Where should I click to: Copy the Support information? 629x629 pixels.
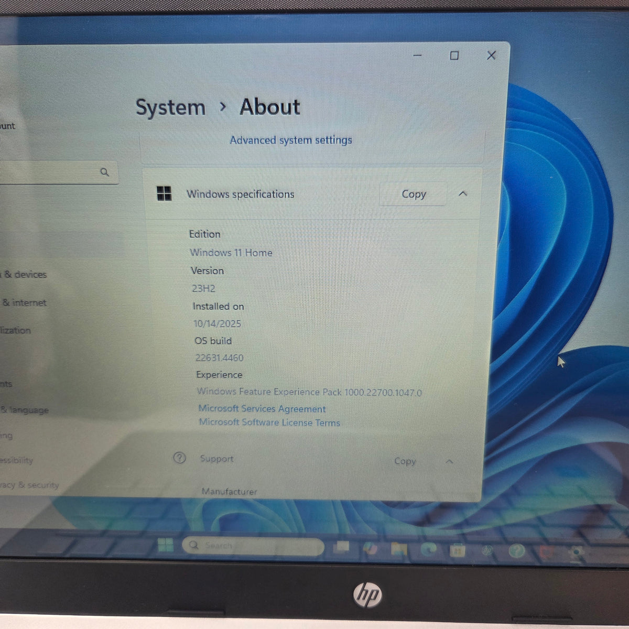(405, 461)
